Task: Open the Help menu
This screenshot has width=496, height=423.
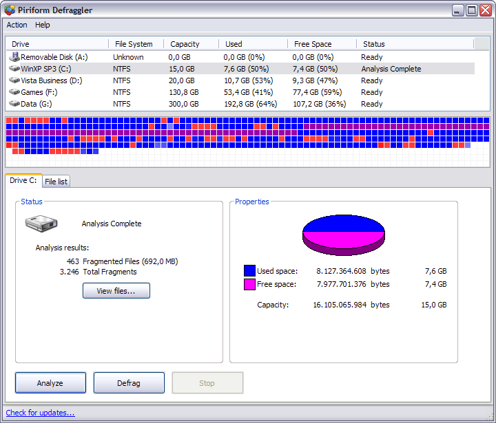Action: [43, 25]
